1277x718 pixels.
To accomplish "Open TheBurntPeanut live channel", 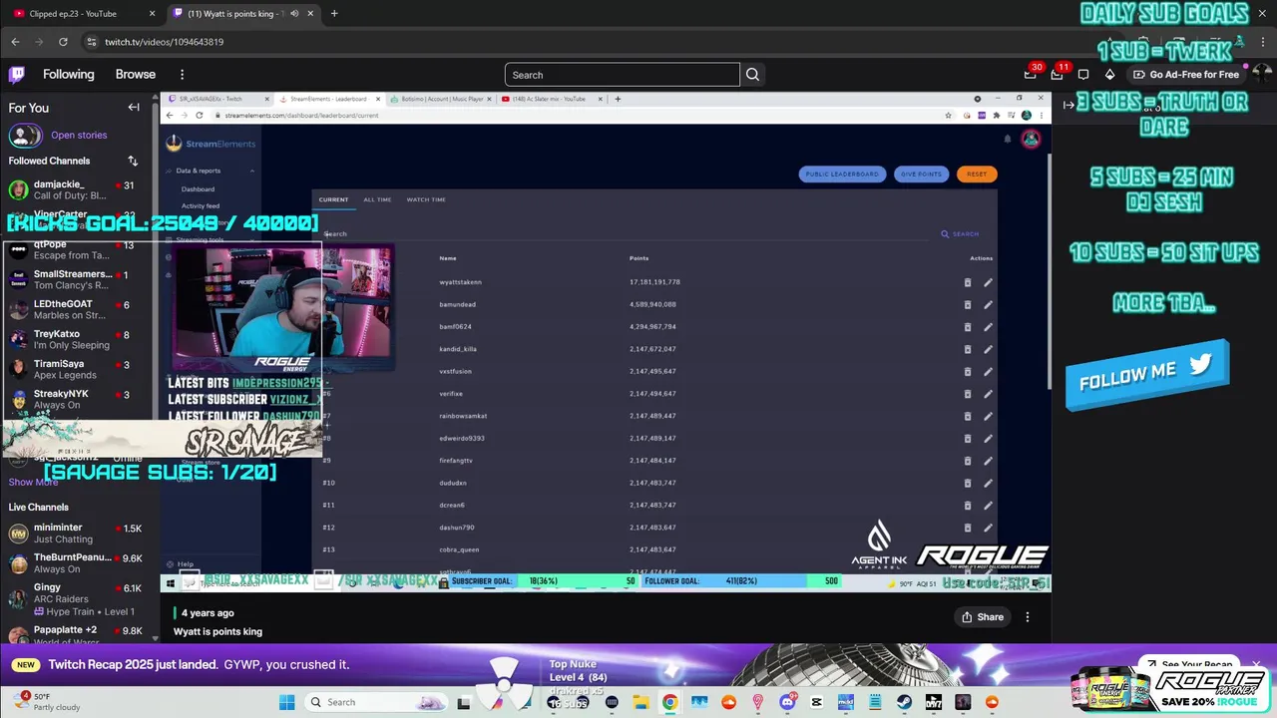I will click(76, 563).
